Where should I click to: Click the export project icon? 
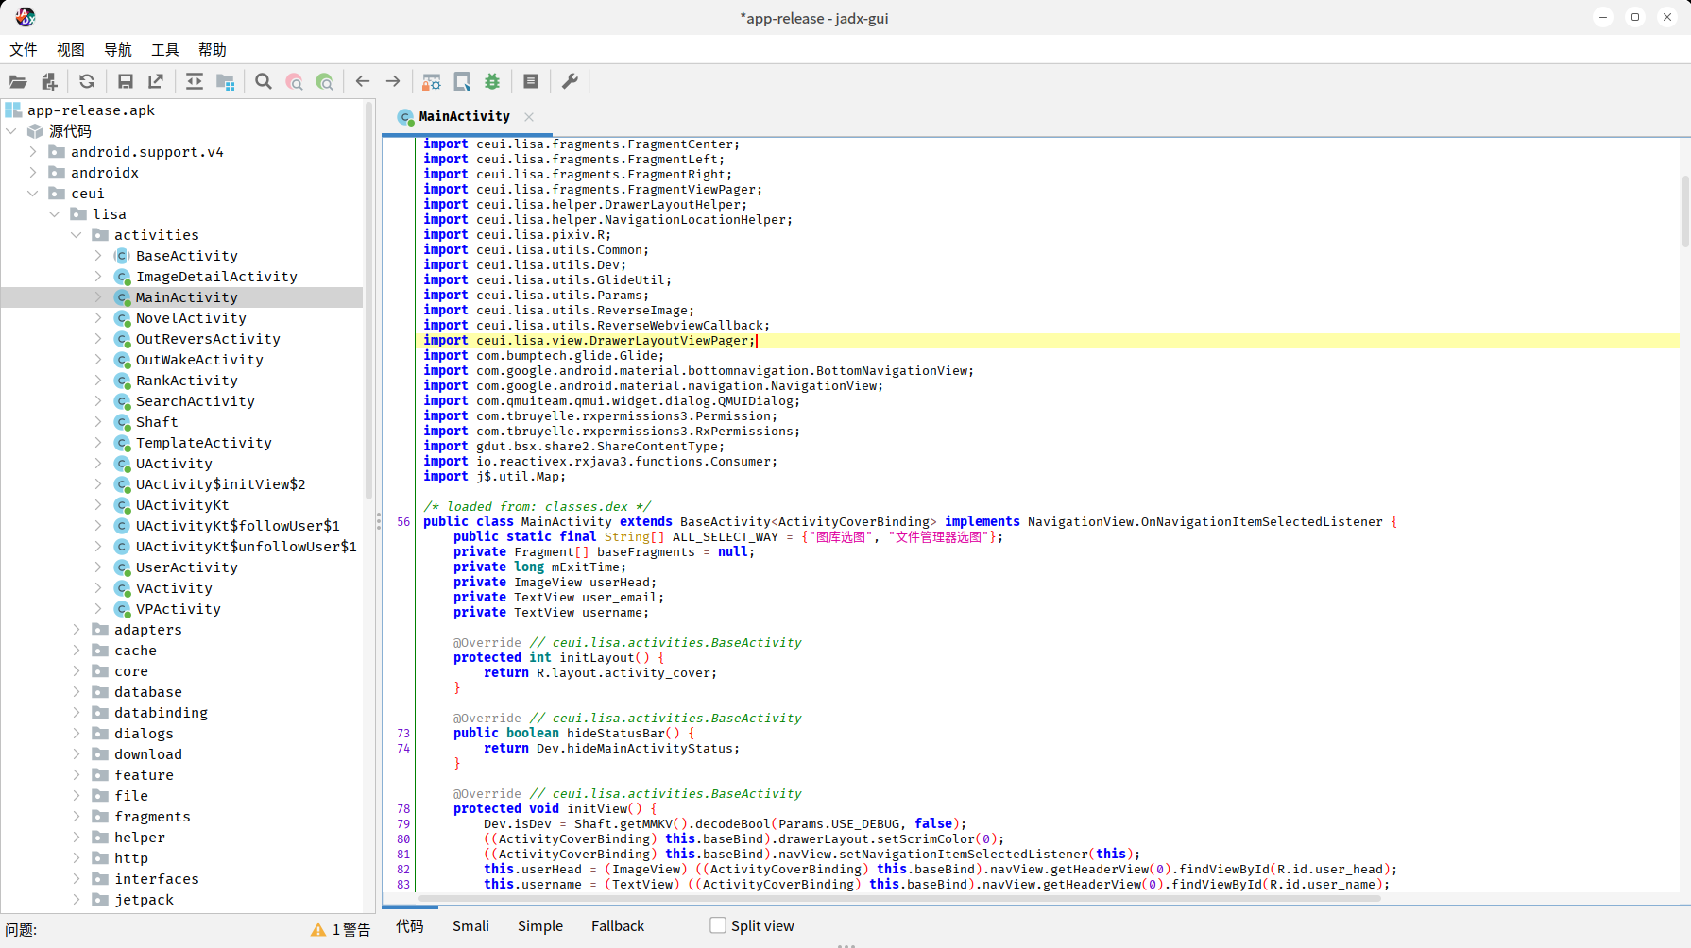(x=156, y=82)
